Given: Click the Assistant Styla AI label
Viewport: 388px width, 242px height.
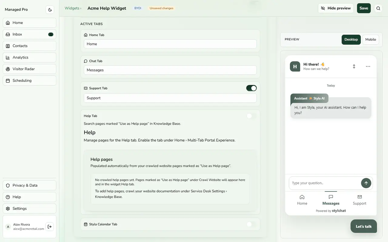Looking at the screenshot, I should (x=309, y=98).
